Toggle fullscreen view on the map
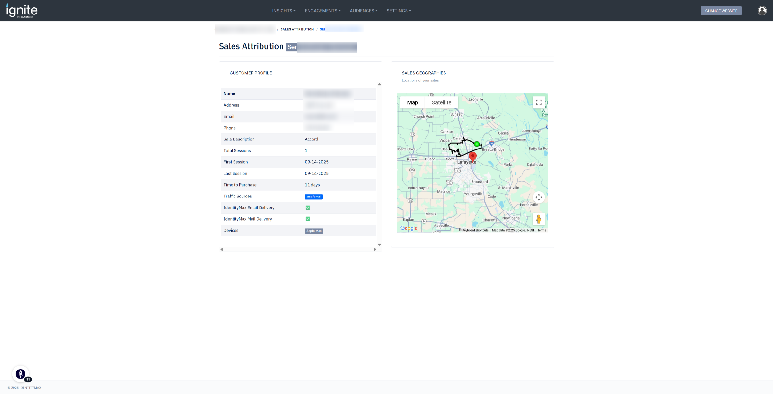The image size is (773, 394). (539, 102)
